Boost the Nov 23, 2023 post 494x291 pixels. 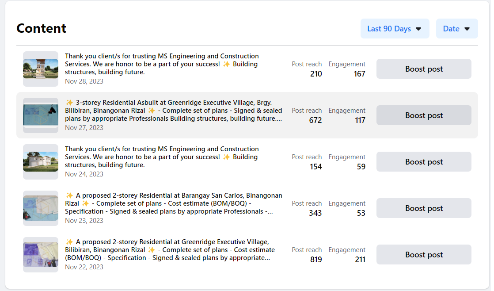[x=424, y=208]
